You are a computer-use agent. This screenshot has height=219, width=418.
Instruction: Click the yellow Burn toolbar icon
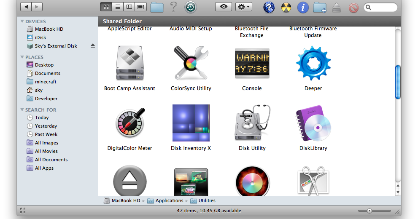click(286, 8)
